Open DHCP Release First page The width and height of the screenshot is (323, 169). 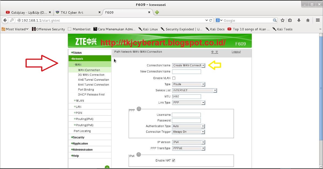tap(91, 94)
